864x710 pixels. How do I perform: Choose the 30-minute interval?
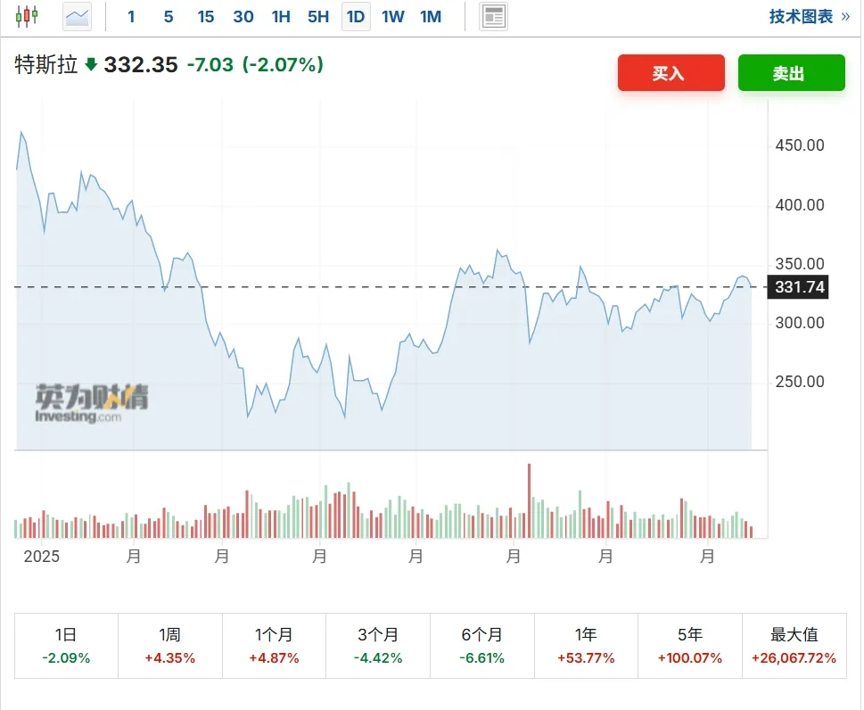tap(243, 16)
